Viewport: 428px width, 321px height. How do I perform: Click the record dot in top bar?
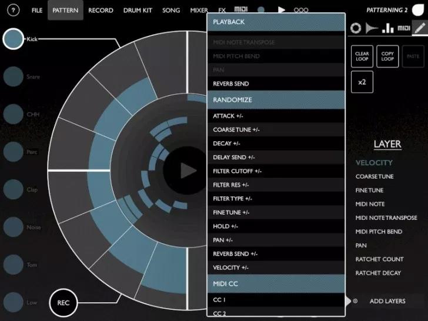(x=261, y=11)
